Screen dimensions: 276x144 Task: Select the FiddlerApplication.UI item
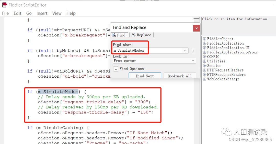point(228,48)
